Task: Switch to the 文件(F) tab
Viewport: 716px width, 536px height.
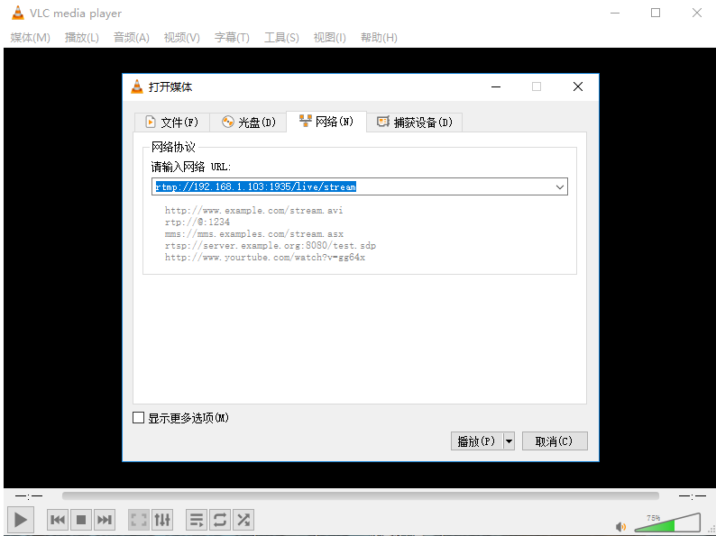Action: [x=172, y=123]
